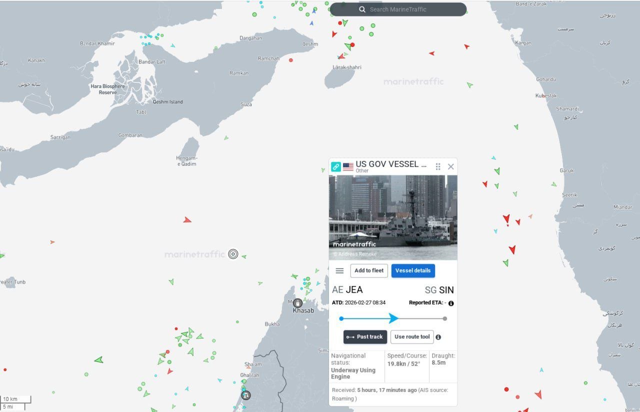This screenshot has width=640, height=412.
Task: Select the Khasab port marker icon
Action: (297, 303)
